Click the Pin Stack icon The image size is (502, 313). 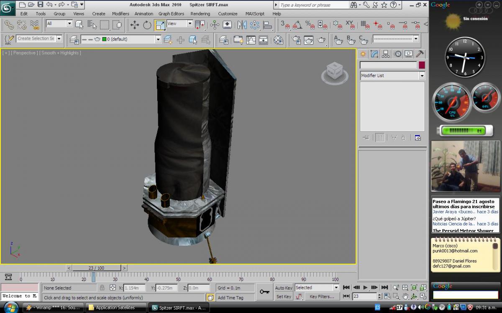pos(366,138)
